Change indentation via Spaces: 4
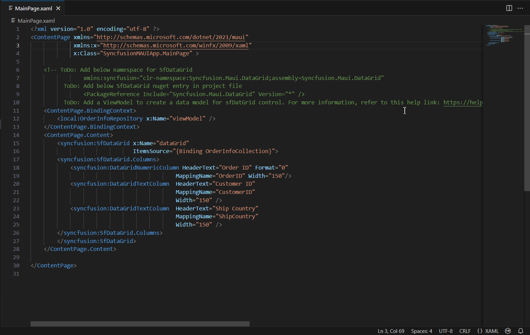 point(421,331)
